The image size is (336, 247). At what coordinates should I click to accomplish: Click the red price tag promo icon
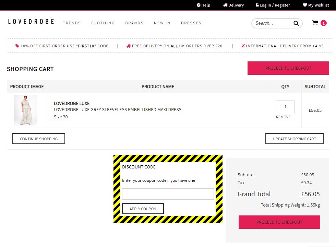[17, 46]
